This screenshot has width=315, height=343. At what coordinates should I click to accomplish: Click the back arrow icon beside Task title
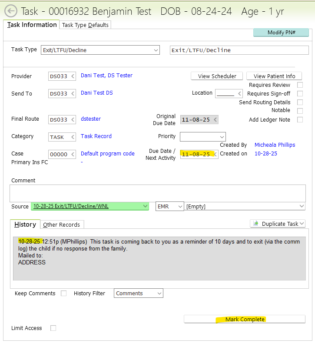(10, 11)
